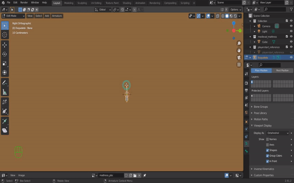Uncheck the Shapes checkbox
Screen dimensions: 294x183
[268, 150]
